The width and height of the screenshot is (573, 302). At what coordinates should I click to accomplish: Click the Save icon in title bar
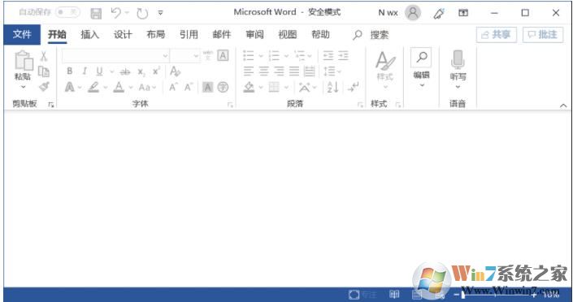click(96, 14)
